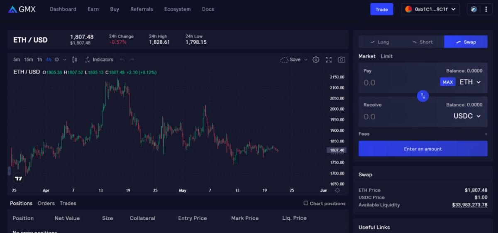Screen dimensions: 498x233
Task: Redo chart action
Action: [131, 60]
